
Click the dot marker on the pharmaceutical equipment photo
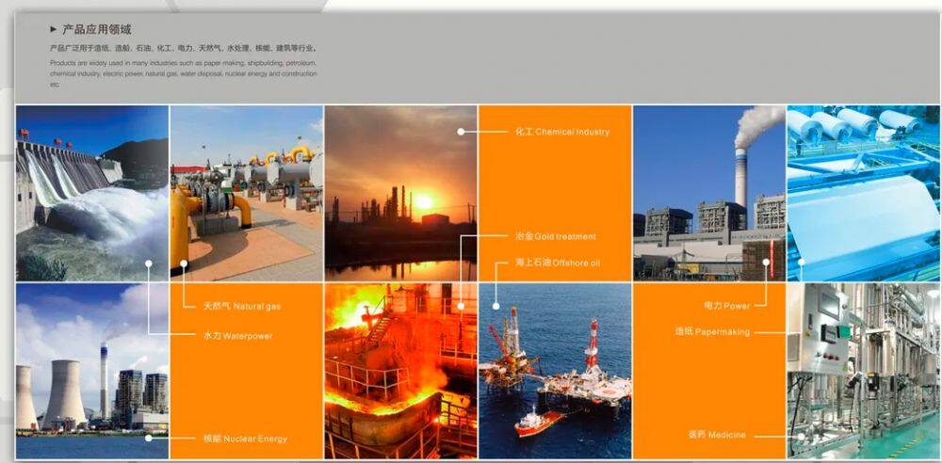point(802,435)
